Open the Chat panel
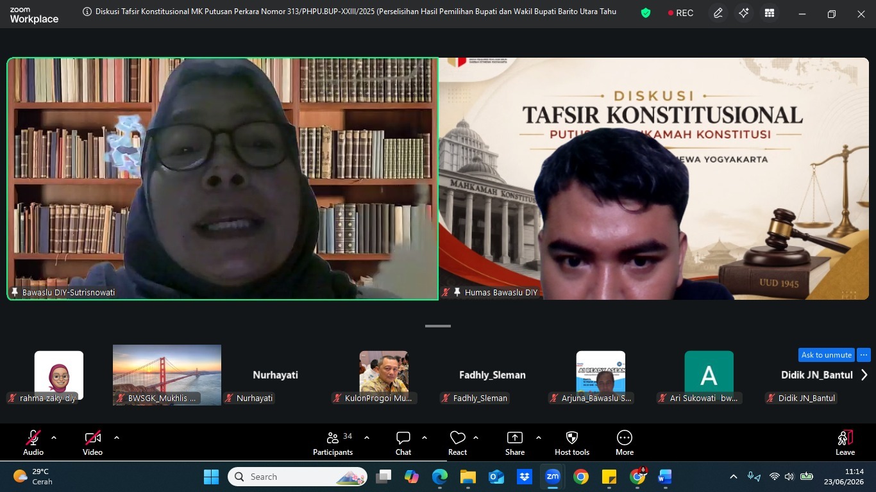 point(403,443)
